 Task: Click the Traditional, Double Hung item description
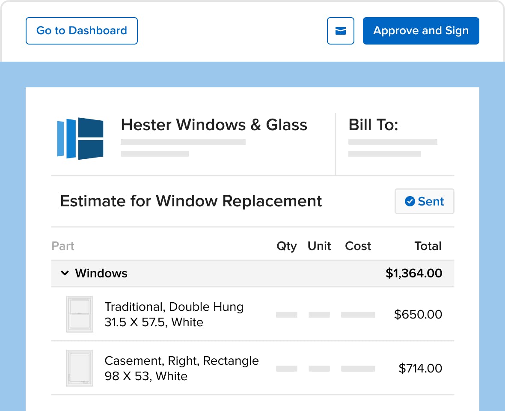click(174, 314)
